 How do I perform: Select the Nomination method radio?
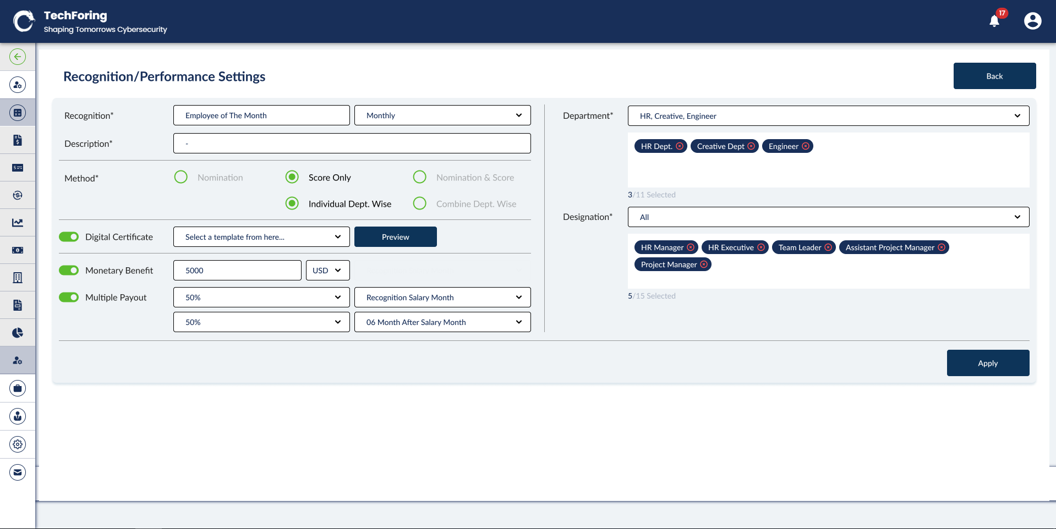[x=181, y=177]
